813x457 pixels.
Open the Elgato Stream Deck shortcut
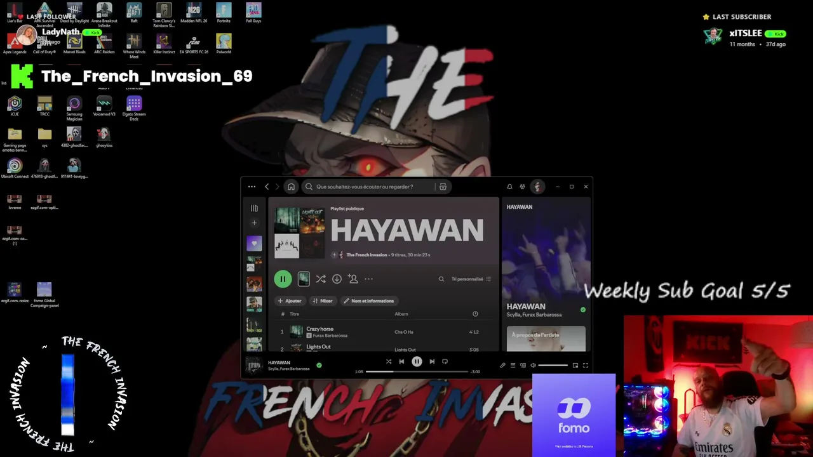click(x=134, y=109)
